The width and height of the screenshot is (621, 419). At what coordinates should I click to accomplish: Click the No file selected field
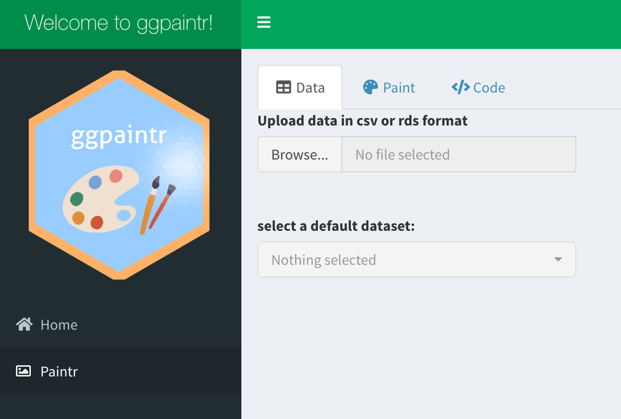(x=458, y=155)
